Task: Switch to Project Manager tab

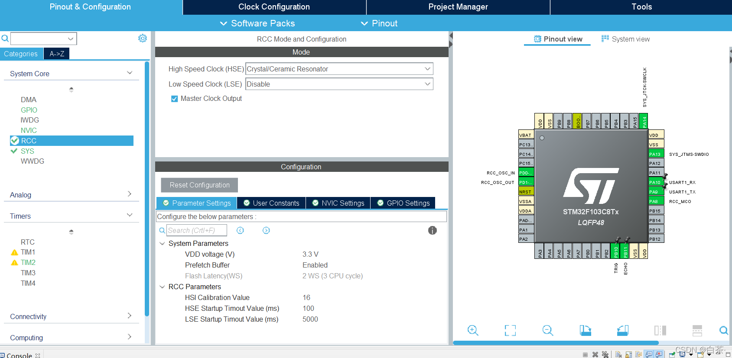Action: [x=458, y=7]
